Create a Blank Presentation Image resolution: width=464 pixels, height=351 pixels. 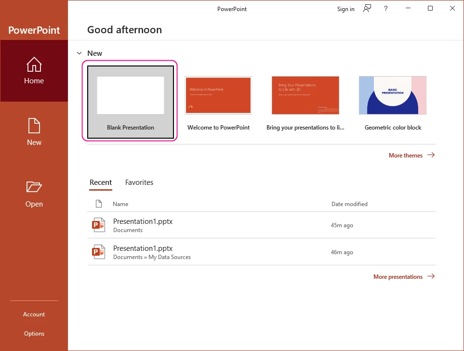130,96
